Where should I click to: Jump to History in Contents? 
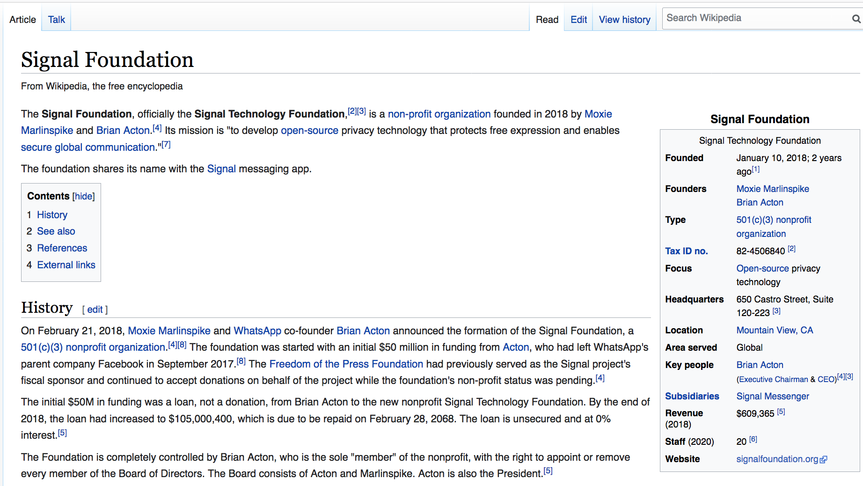click(52, 215)
